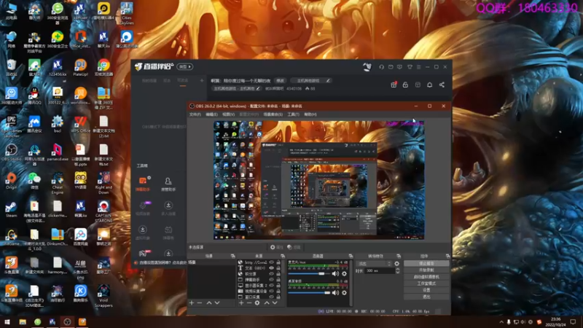583x328 pixels.
Task: Toggle visibility of text (GDI+) source
Action: point(271,268)
